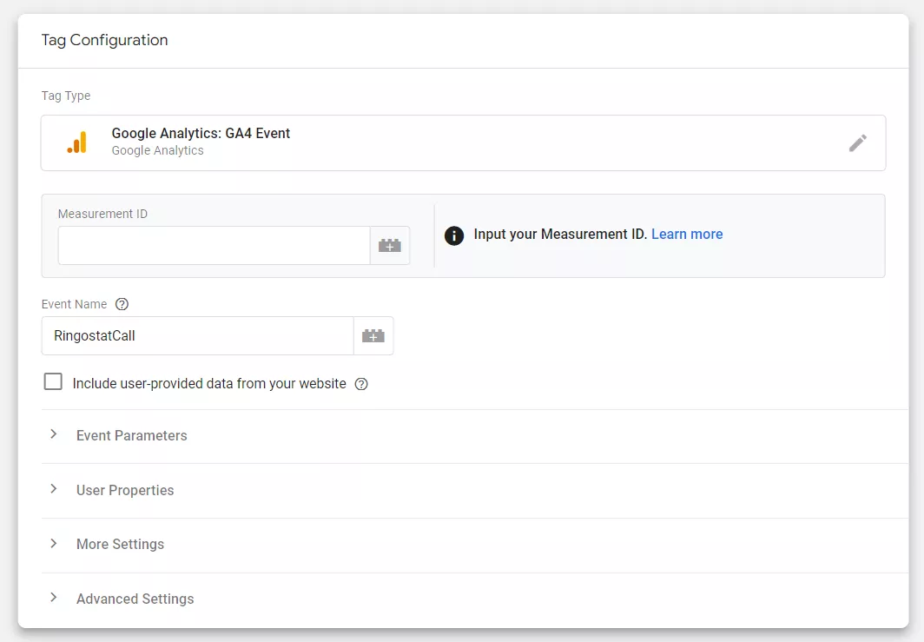Screen dimensions: 924x642
Task: Click the Google Analytics bar chart logo
Action: (x=77, y=142)
